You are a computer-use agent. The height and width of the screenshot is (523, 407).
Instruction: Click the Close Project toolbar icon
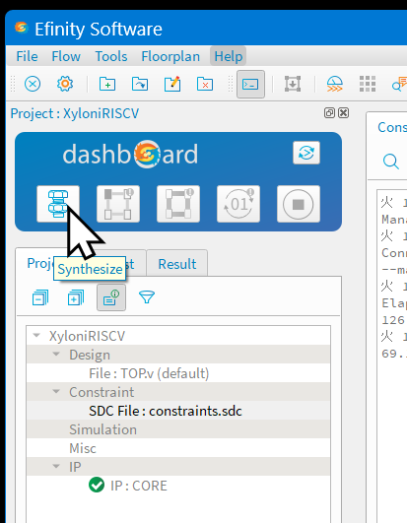pos(205,84)
